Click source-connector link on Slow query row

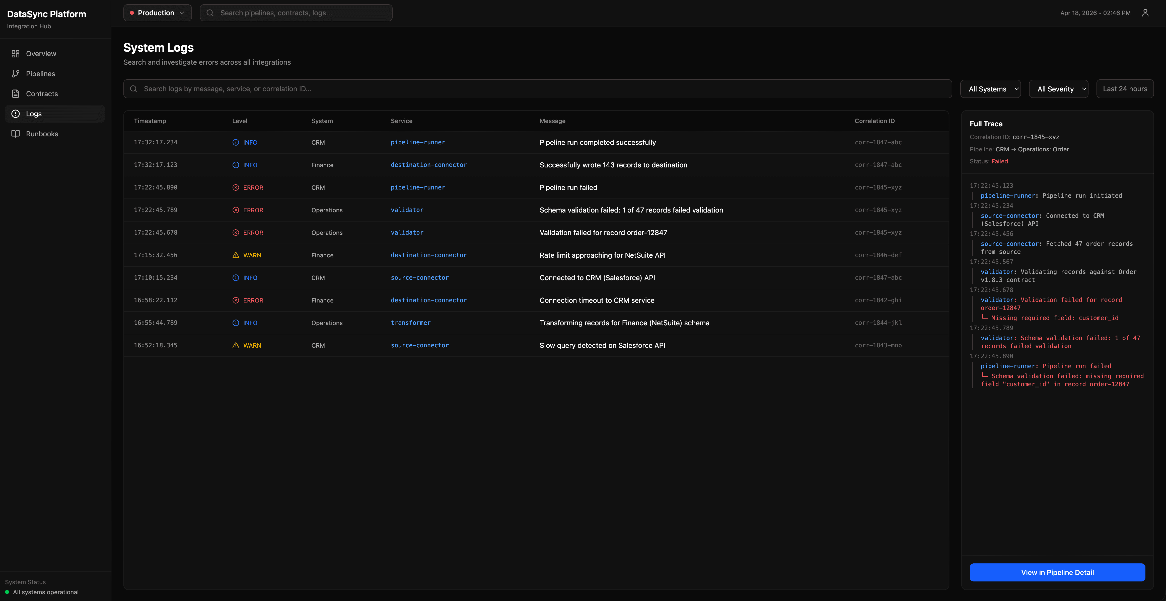pyautogui.click(x=420, y=346)
